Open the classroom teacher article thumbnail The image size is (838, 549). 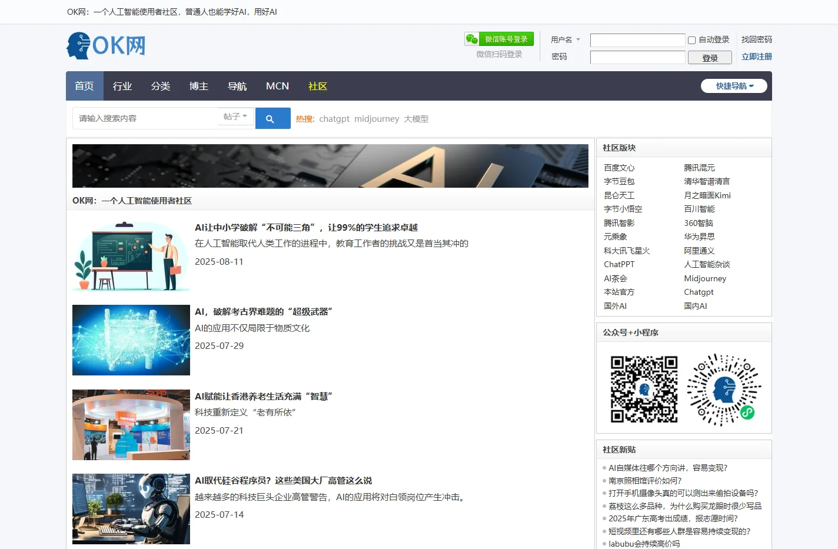pos(131,256)
